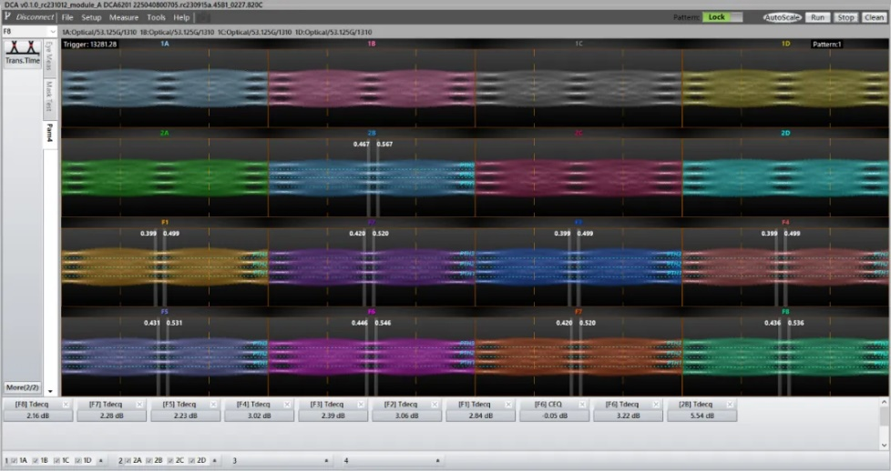The height and width of the screenshot is (471, 891).
Task: Uncheck the 2B channel checkbox
Action: point(147,461)
